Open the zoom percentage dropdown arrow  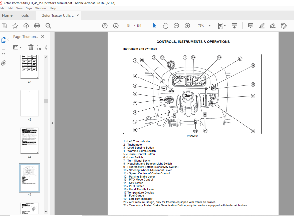point(209,26)
